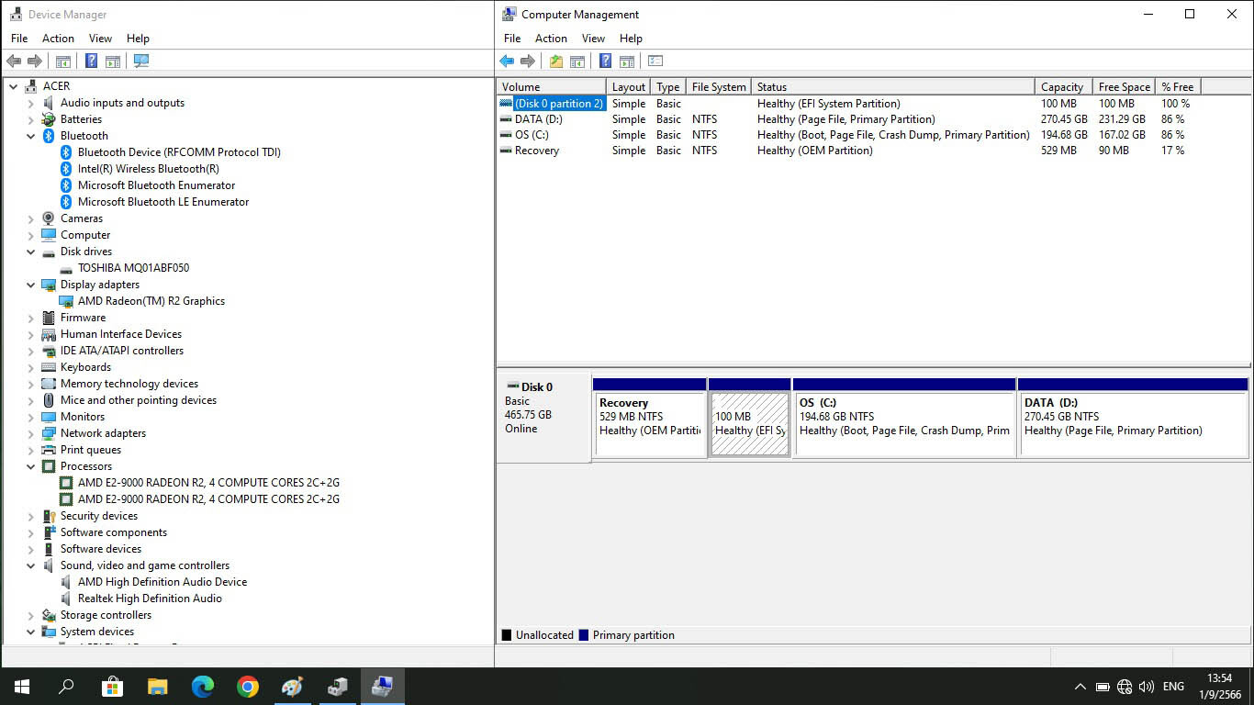Open File menu in Computer Management
The width and height of the screenshot is (1254, 705).
[512, 39]
